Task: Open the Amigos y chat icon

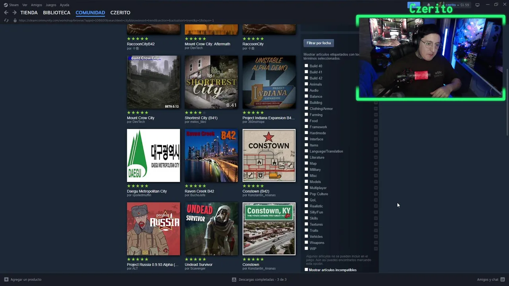Action: click(503, 280)
